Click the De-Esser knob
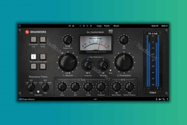The height and width of the screenshot is (125, 187). coord(103,65)
